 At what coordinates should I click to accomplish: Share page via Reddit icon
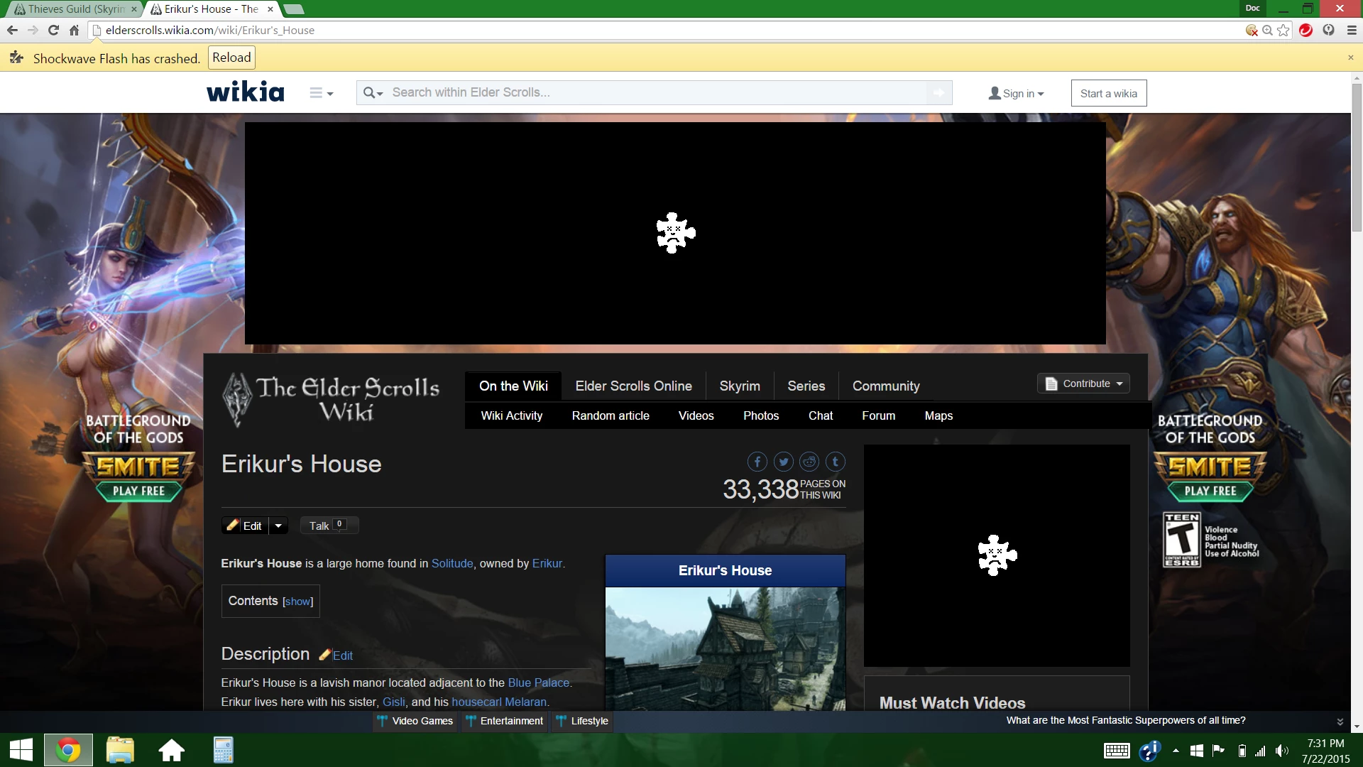(x=809, y=462)
